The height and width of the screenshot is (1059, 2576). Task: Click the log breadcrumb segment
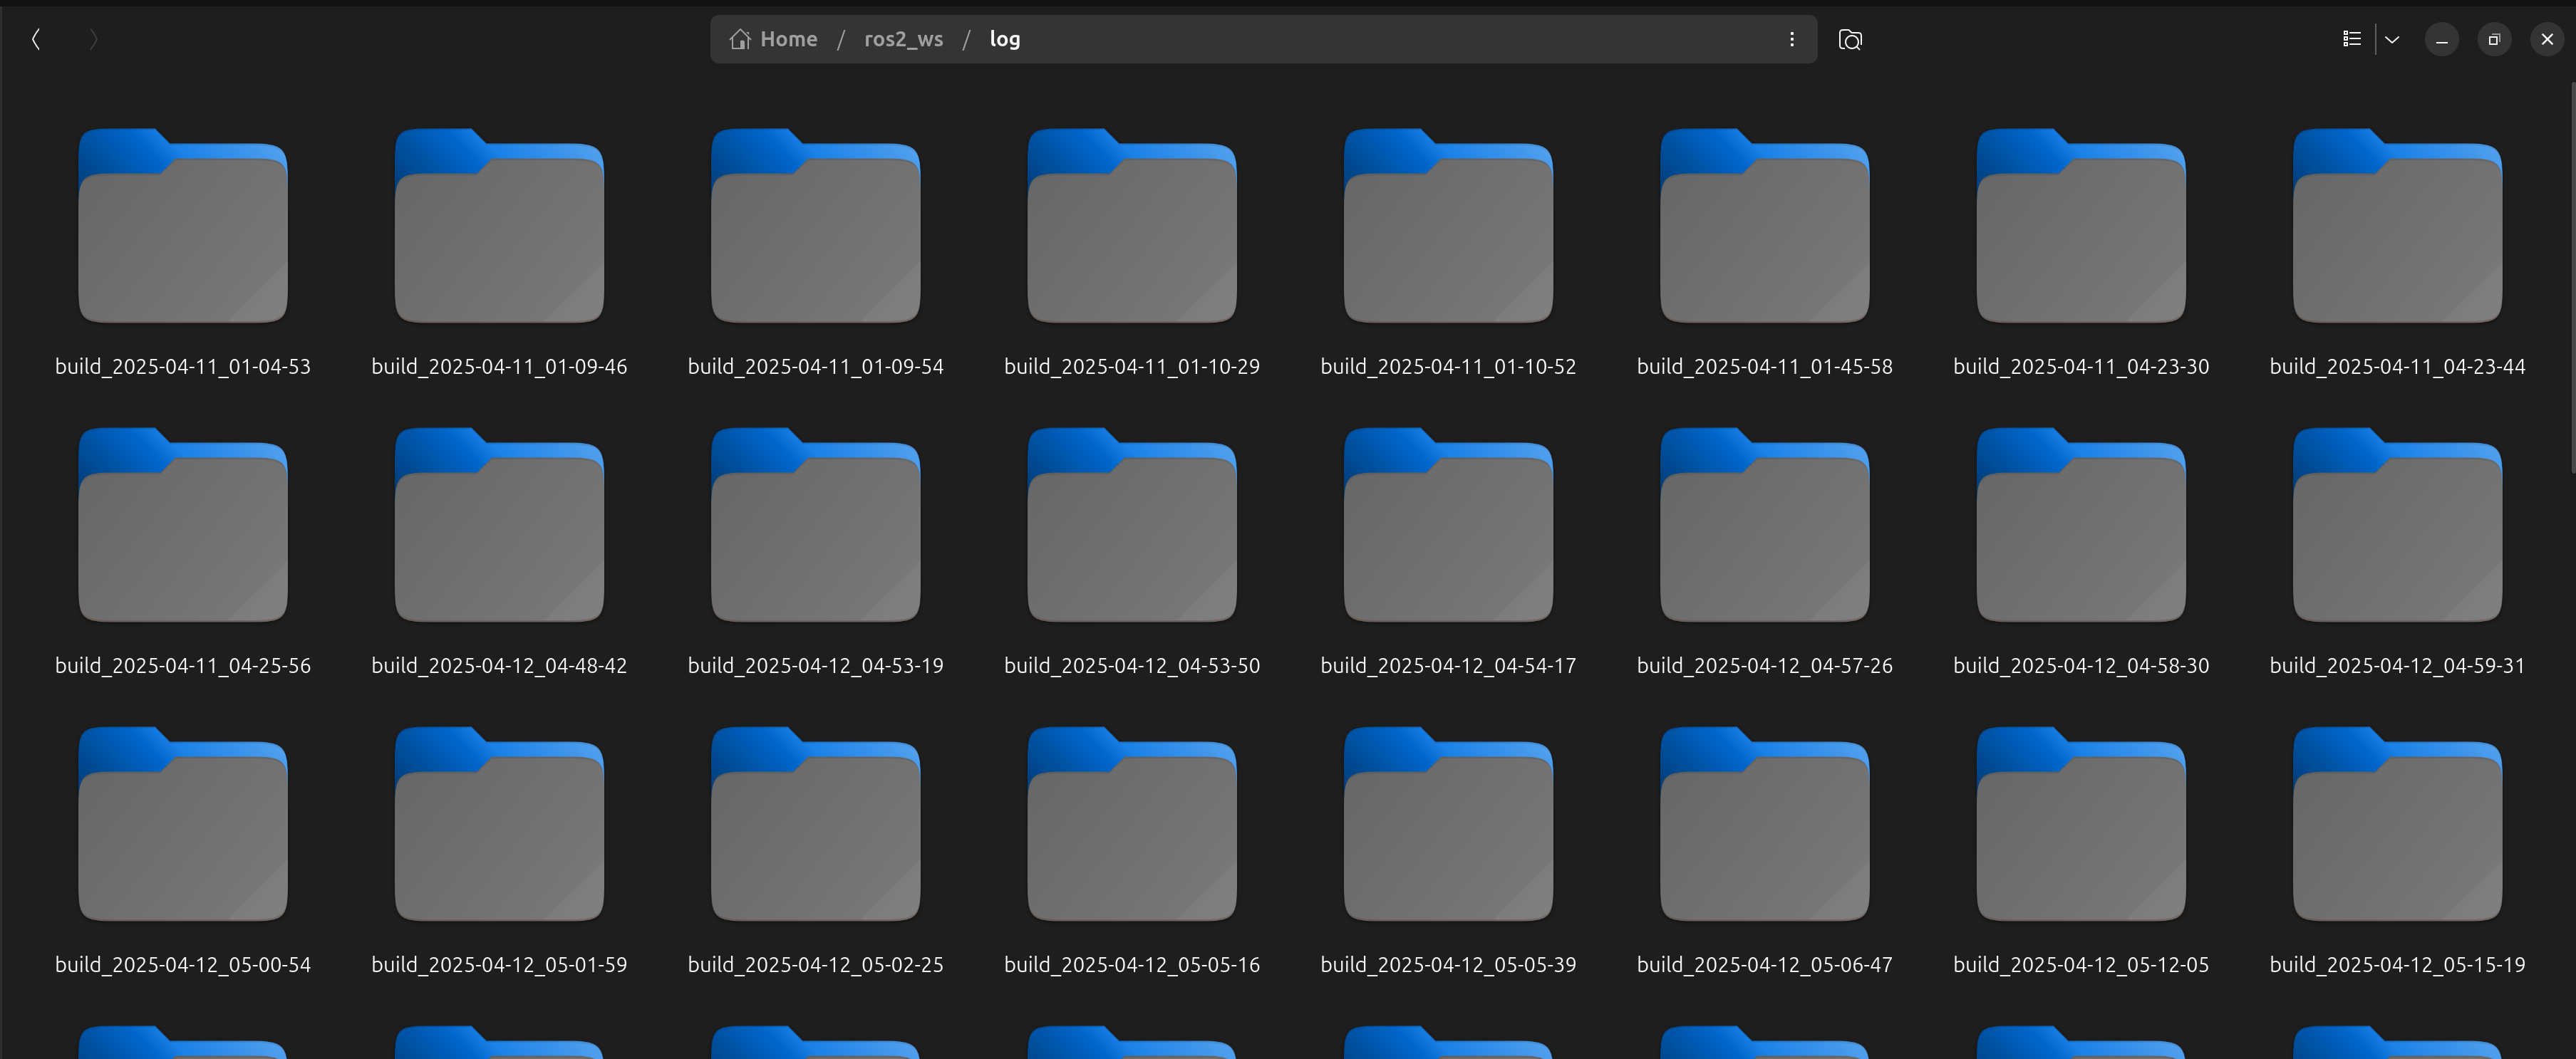1004,39
